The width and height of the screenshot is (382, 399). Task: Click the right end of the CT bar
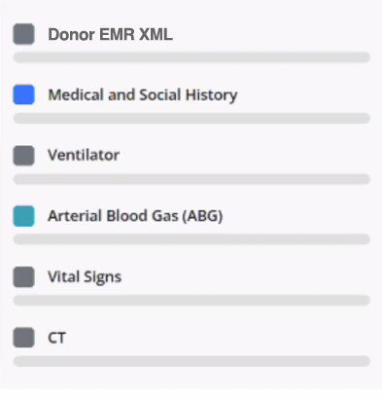tap(365, 361)
